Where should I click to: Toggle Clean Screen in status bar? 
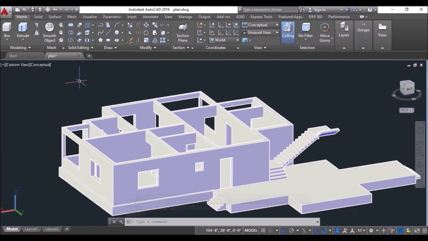[417, 230]
